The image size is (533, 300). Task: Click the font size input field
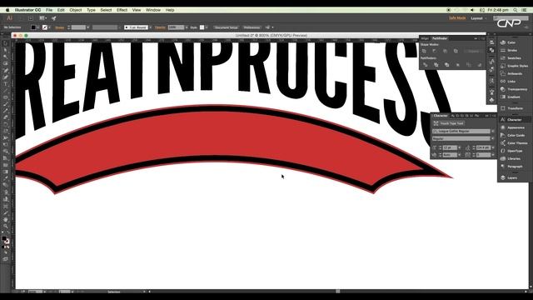450,147
